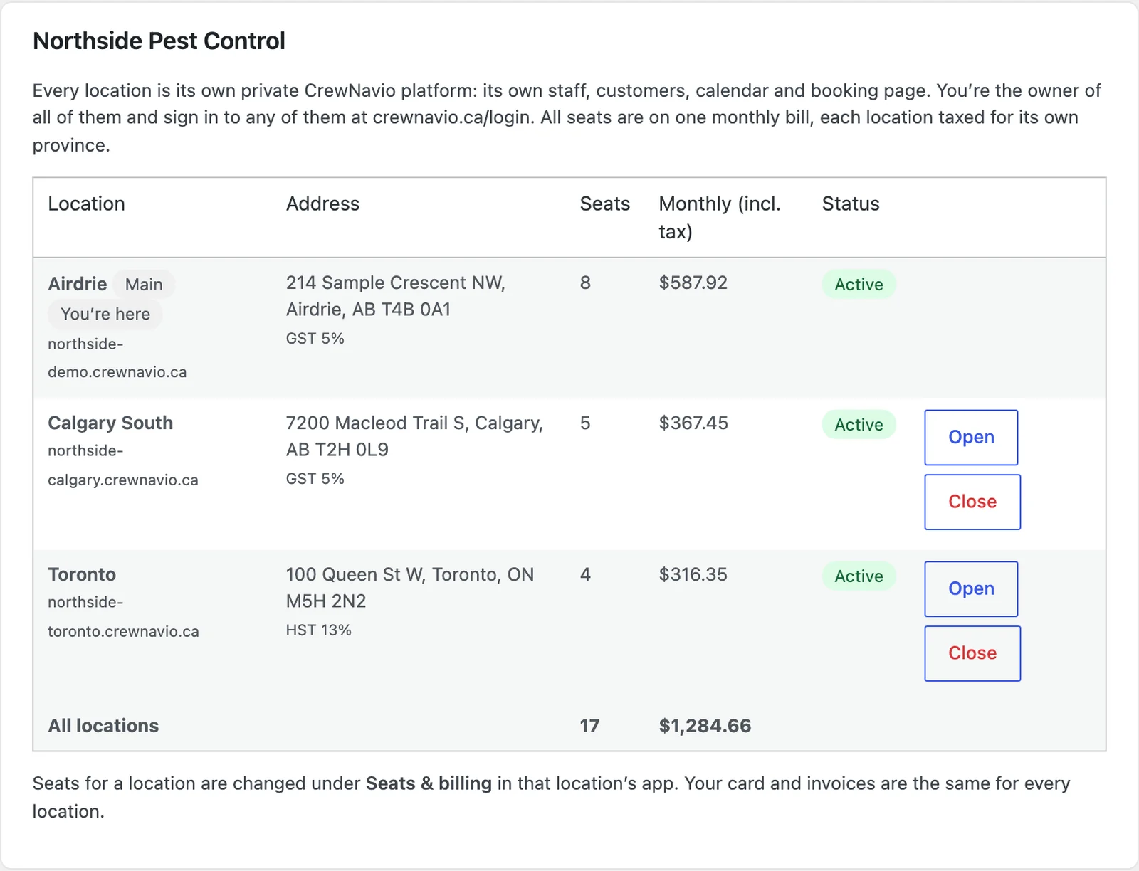Click the Status column header
Image resolution: width=1139 pixels, height=871 pixels.
pos(851,204)
